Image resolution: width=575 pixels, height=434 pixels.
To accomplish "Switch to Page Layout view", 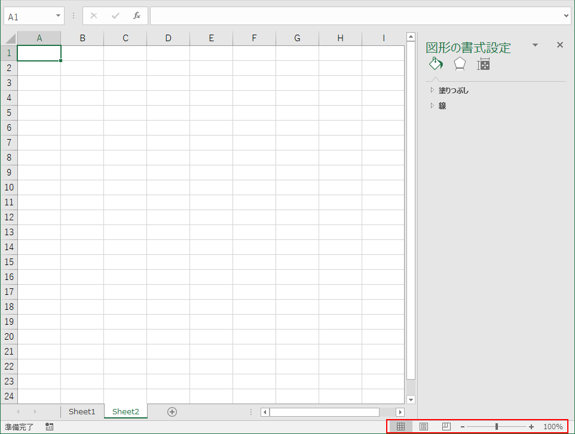I will 424,426.
